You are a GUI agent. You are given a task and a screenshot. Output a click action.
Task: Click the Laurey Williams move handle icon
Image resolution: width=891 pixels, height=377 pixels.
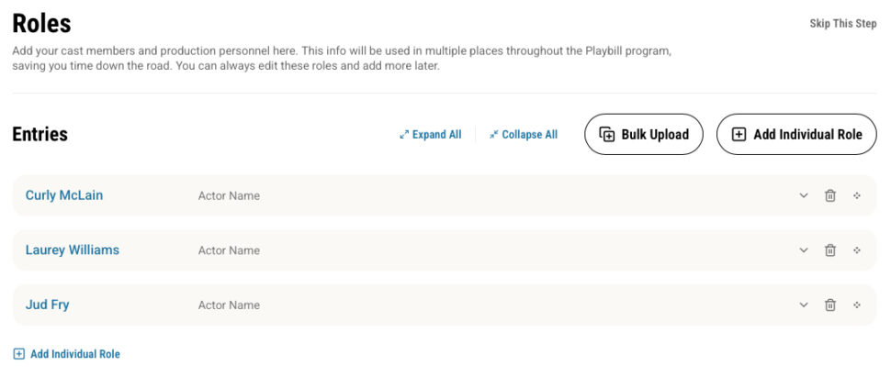[x=857, y=249]
